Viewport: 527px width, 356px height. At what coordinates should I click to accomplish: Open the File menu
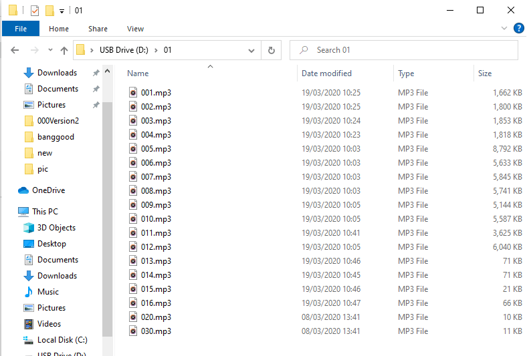(21, 29)
